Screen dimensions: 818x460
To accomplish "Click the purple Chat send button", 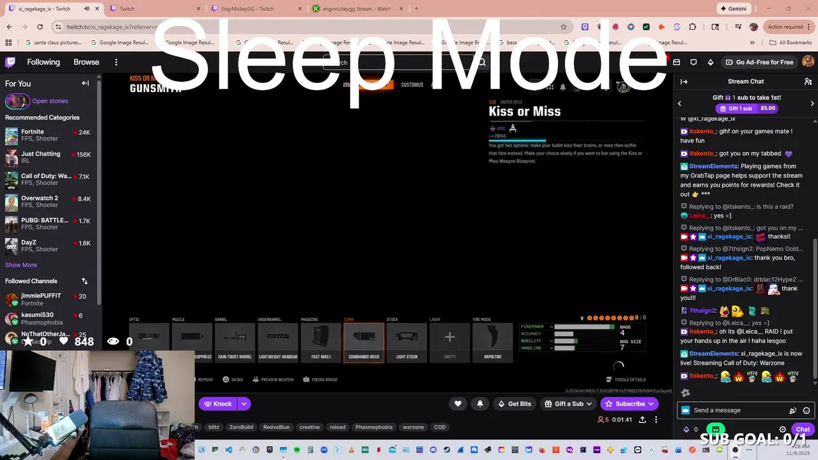I will point(803,429).
